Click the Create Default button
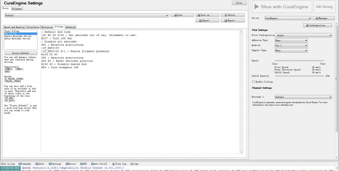Image resolution: width=339 pixels, height=171 pixels. 21,53
